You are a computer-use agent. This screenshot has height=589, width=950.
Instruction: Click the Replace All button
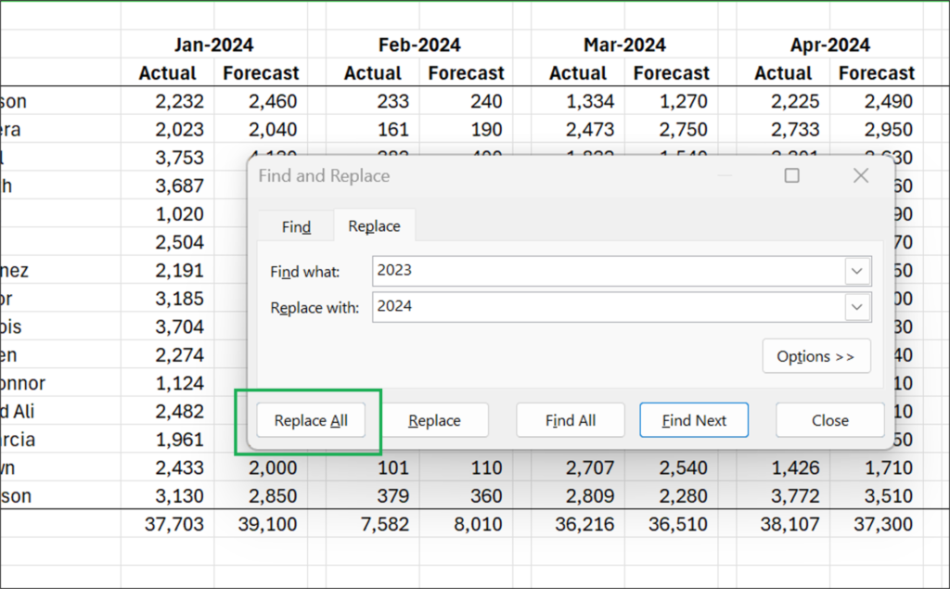point(311,420)
